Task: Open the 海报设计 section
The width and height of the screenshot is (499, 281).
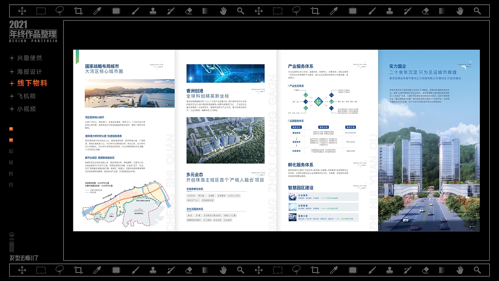Action: (x=30, y=72)
